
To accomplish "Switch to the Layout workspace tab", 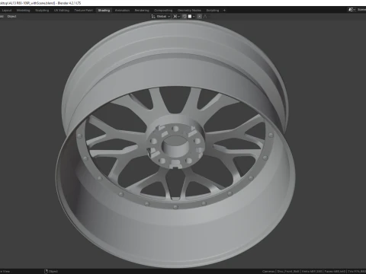I will click(x=7, y=11).
